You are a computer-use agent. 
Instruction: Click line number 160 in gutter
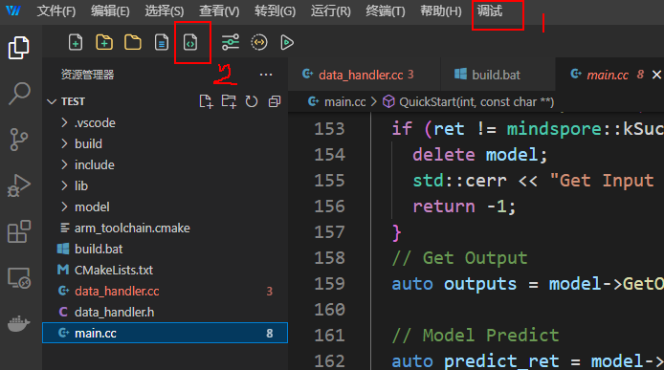tap(329, 310)
